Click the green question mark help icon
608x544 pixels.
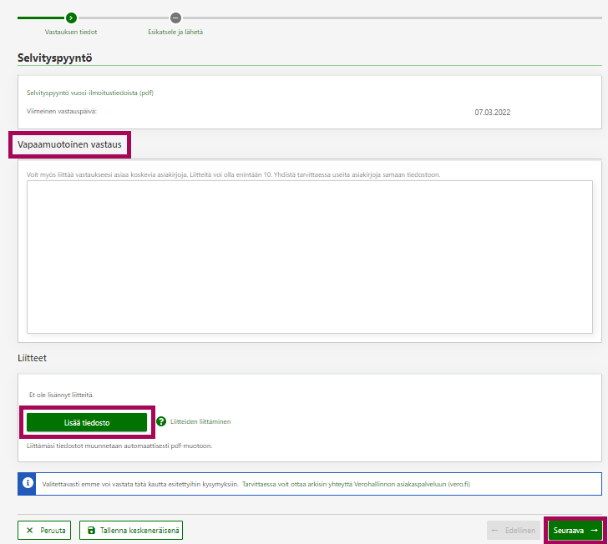161,421
